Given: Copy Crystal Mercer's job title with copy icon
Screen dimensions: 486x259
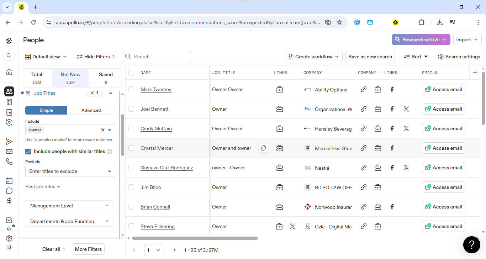Looking at the screenshot, I should [263, 148].
